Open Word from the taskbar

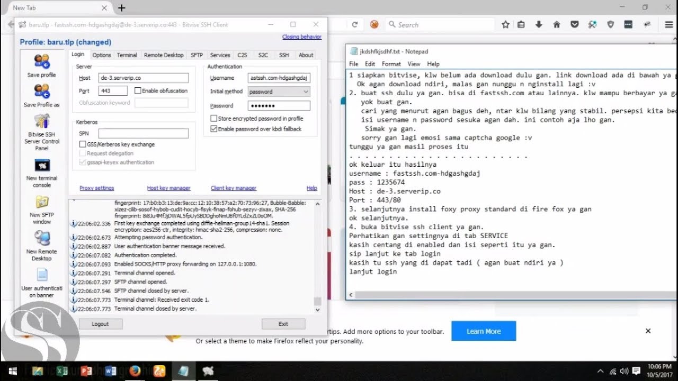tap(111, 371)
